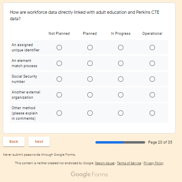This screenshot has height=182, width=182.
Task: Advance to the Next page
Action: pos(39,142)
